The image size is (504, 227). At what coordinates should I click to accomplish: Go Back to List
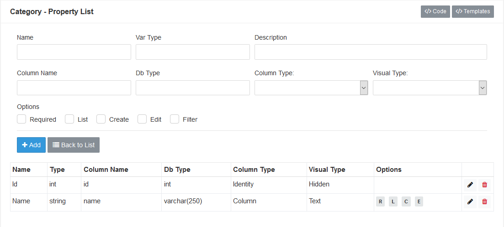pyautogui.click(x=74, y=145)
